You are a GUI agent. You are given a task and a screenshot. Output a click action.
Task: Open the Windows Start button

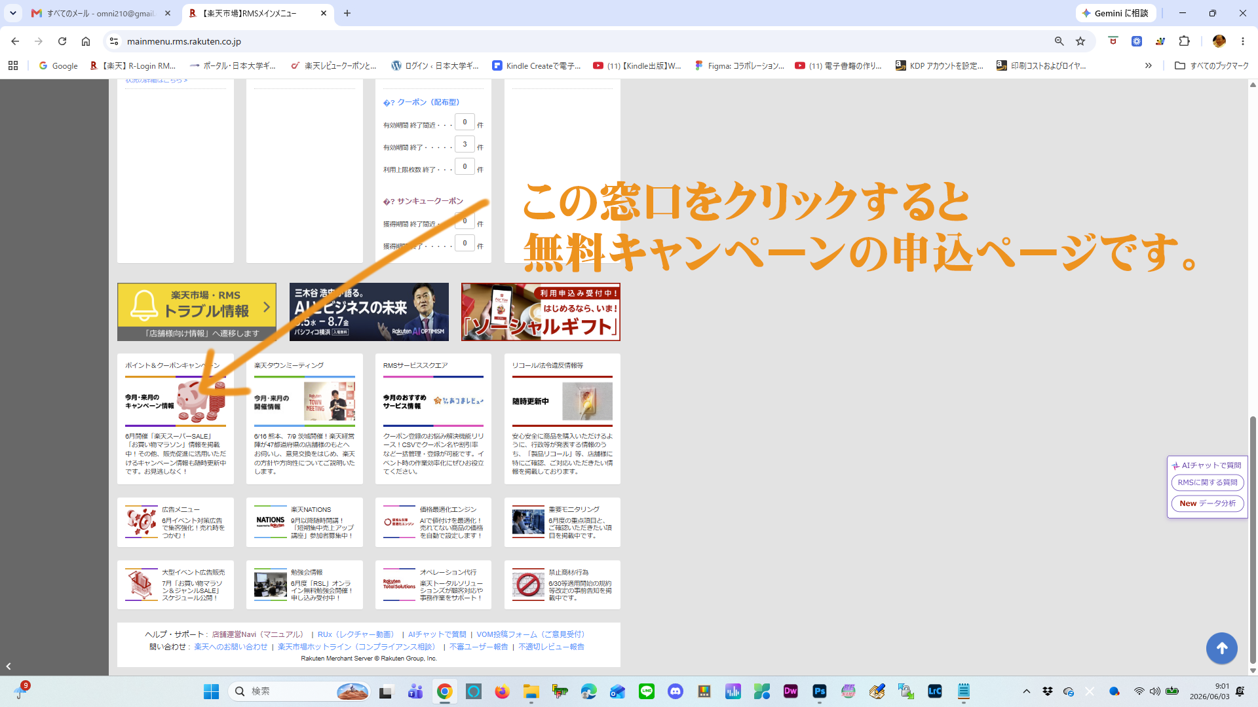211,691
